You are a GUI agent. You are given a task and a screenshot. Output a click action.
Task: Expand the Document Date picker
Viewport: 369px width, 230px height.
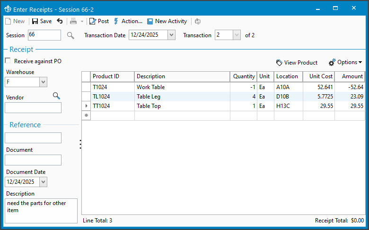[43, 181]
